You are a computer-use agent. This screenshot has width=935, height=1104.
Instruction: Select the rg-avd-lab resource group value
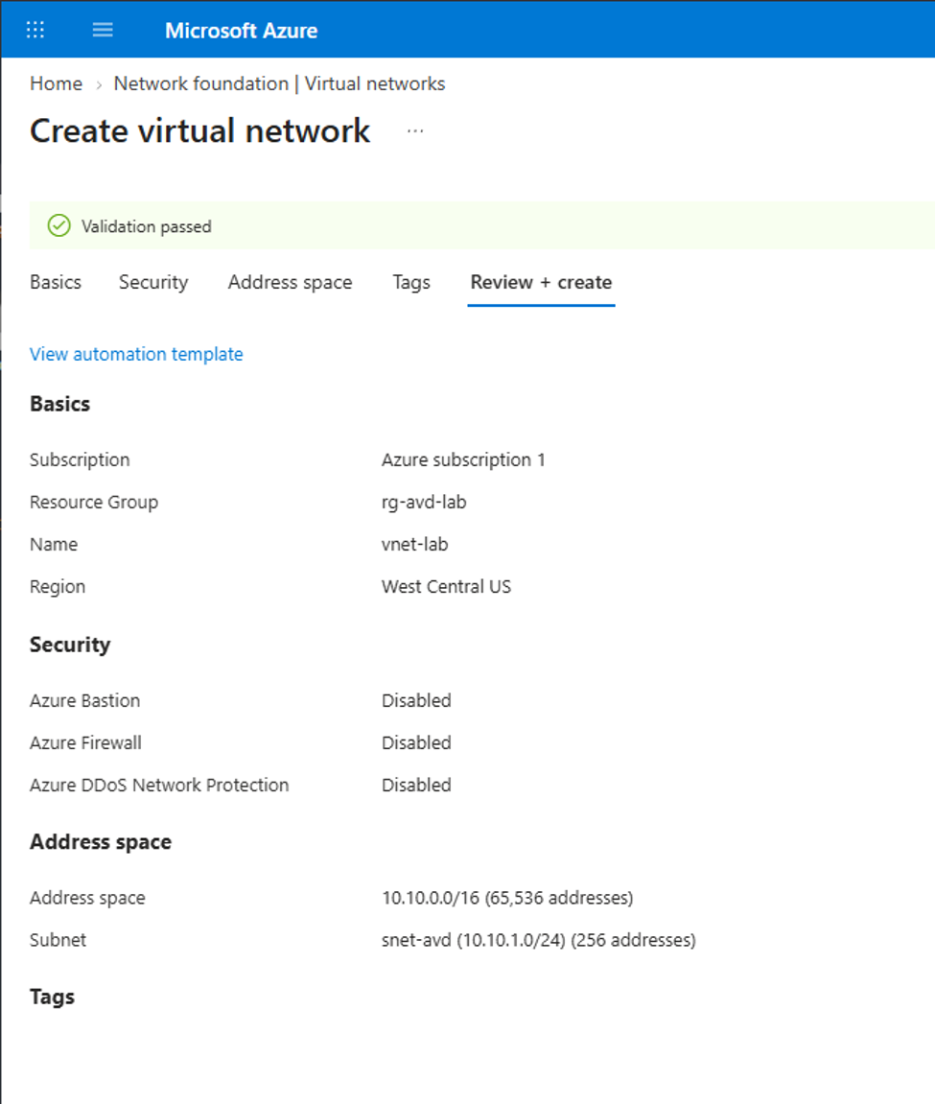424,502
